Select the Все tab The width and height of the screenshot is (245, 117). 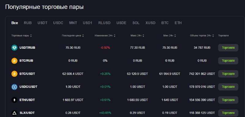pyautogui.click(x=15, y=23)
